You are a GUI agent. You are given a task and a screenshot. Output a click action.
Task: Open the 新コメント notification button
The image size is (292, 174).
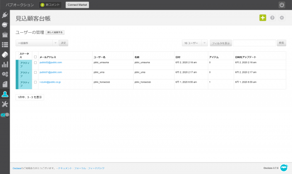click(x=50, y=5)
